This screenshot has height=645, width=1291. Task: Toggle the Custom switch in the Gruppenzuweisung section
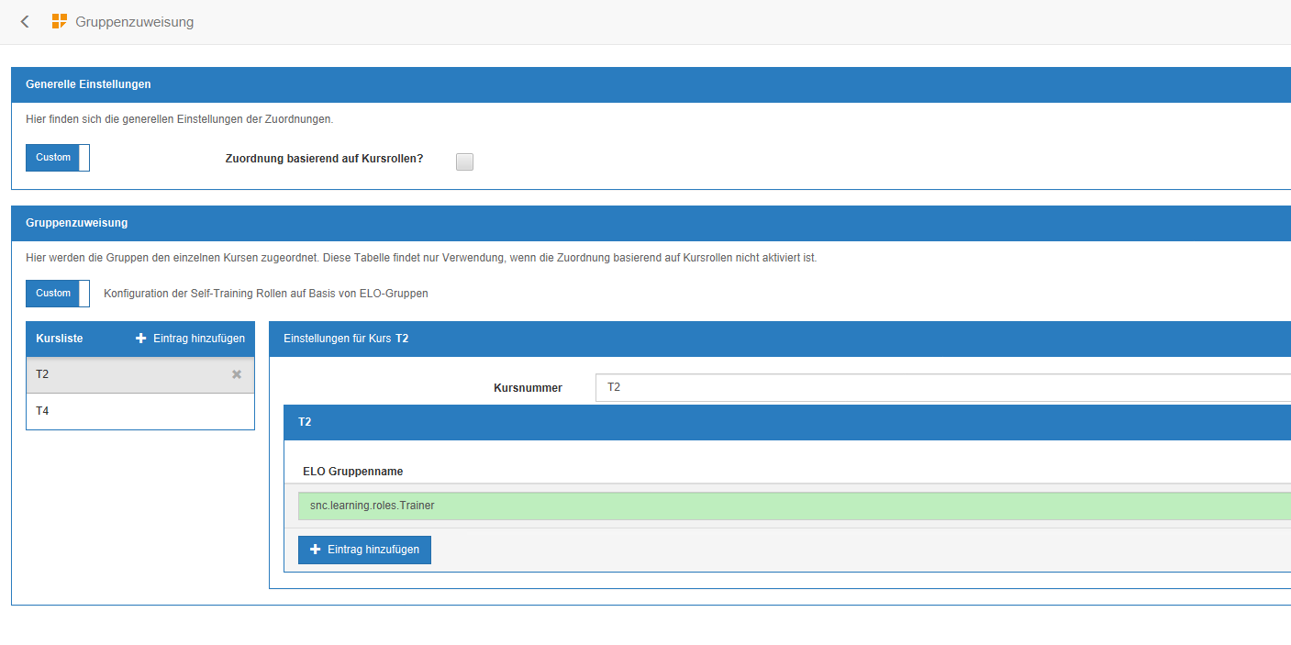58,294
